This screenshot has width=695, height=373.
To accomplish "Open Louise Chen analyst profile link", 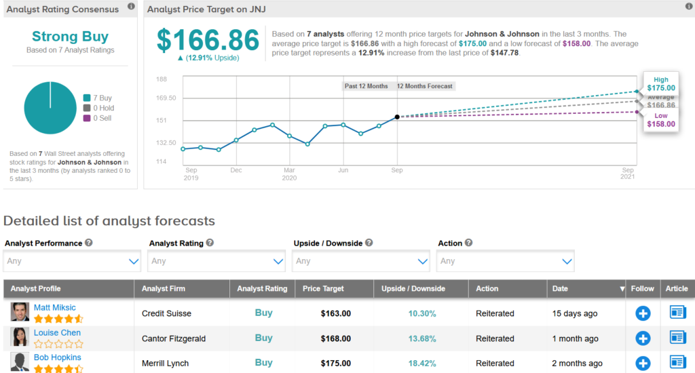I will [x=57, y=333].
